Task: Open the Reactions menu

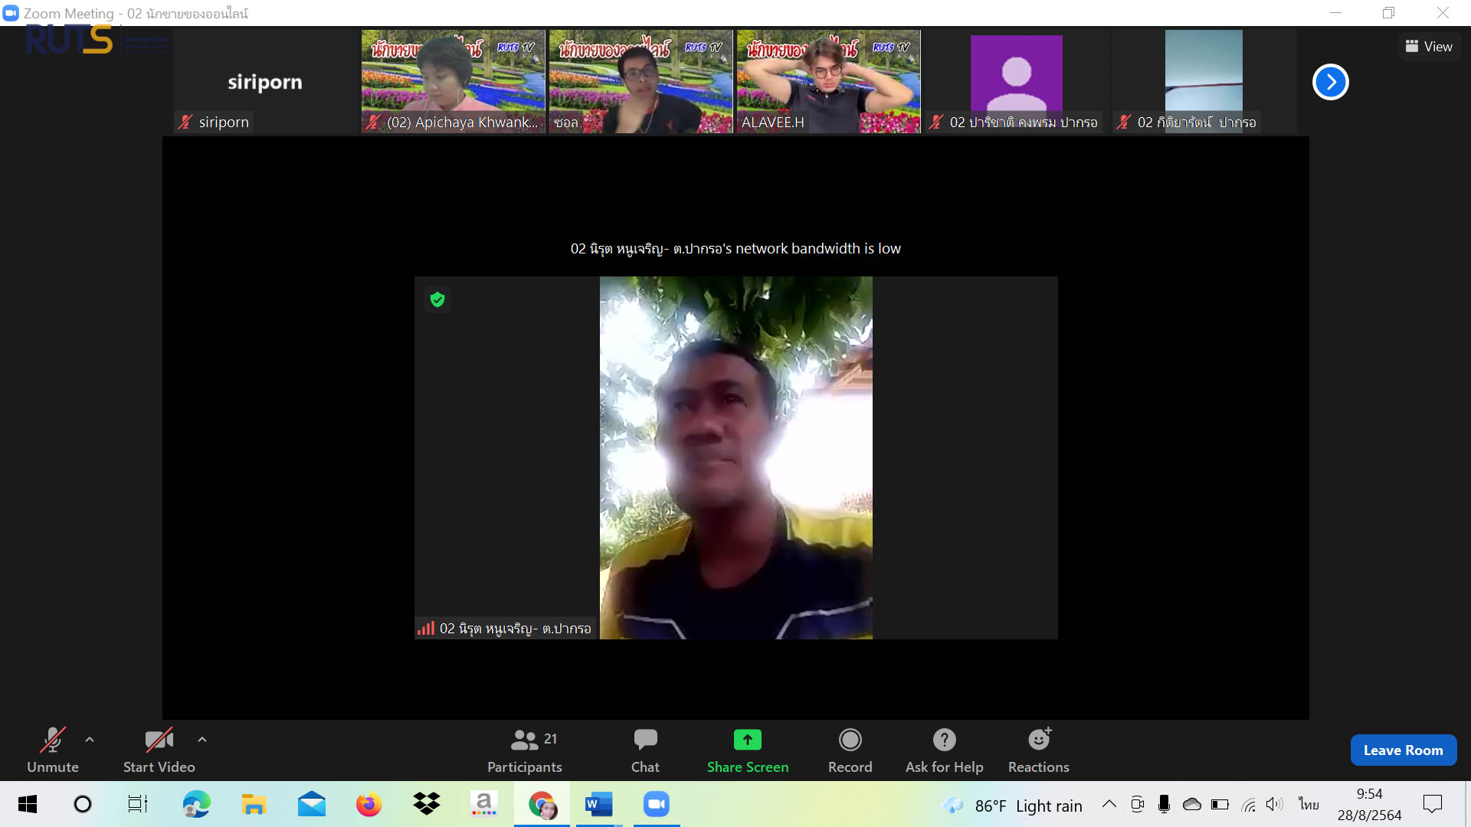Action: point(1039,750)
